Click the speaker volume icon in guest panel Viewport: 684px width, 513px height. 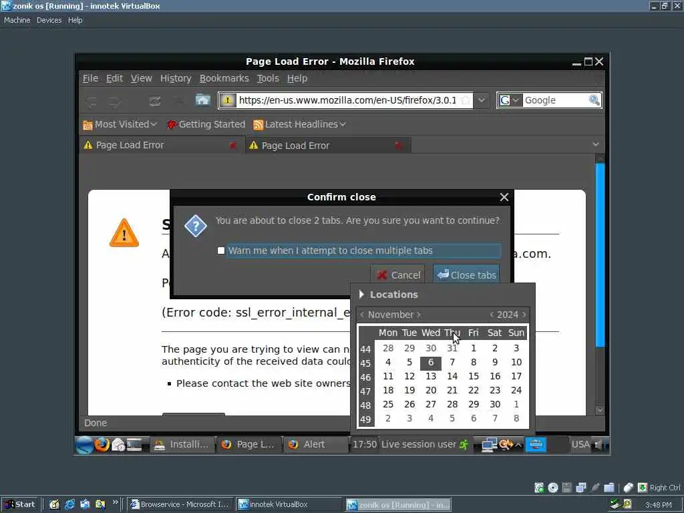point(598,444)
